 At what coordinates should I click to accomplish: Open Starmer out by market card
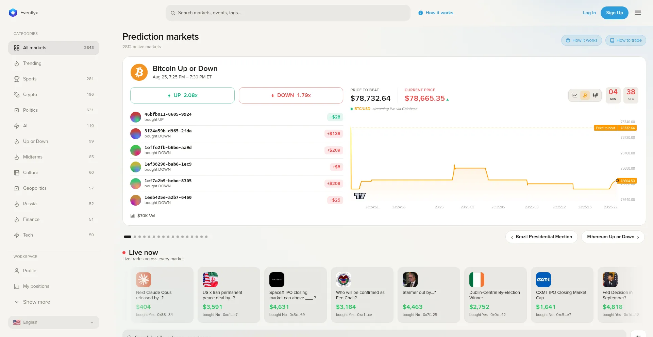(x=429, y=295)
